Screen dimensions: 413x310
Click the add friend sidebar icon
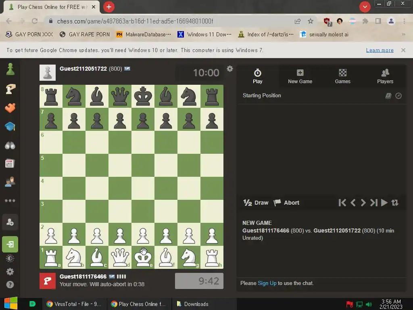pyautogui.click(x=10, y=222)
